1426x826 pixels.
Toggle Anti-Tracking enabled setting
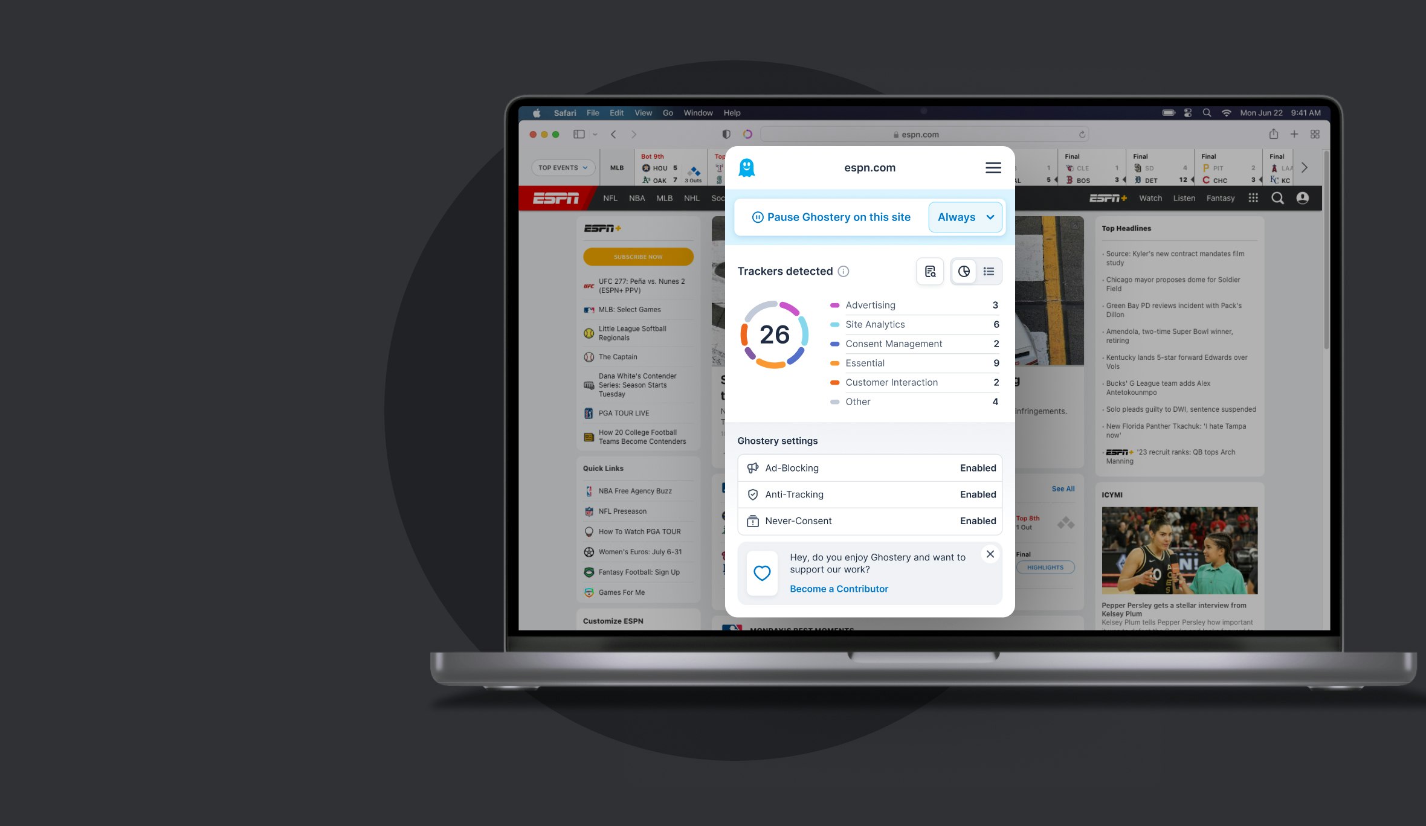point(977,494)
